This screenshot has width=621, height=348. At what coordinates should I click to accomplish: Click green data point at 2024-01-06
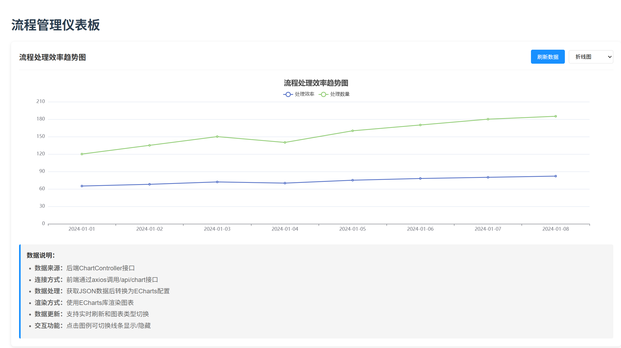click(420, 125)
